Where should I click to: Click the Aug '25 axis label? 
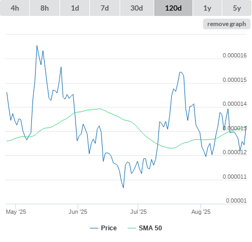tap(201, 212)
